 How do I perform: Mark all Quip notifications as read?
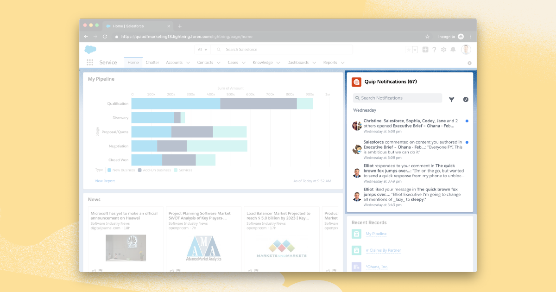pyautogui.click(x=466, y=99)
